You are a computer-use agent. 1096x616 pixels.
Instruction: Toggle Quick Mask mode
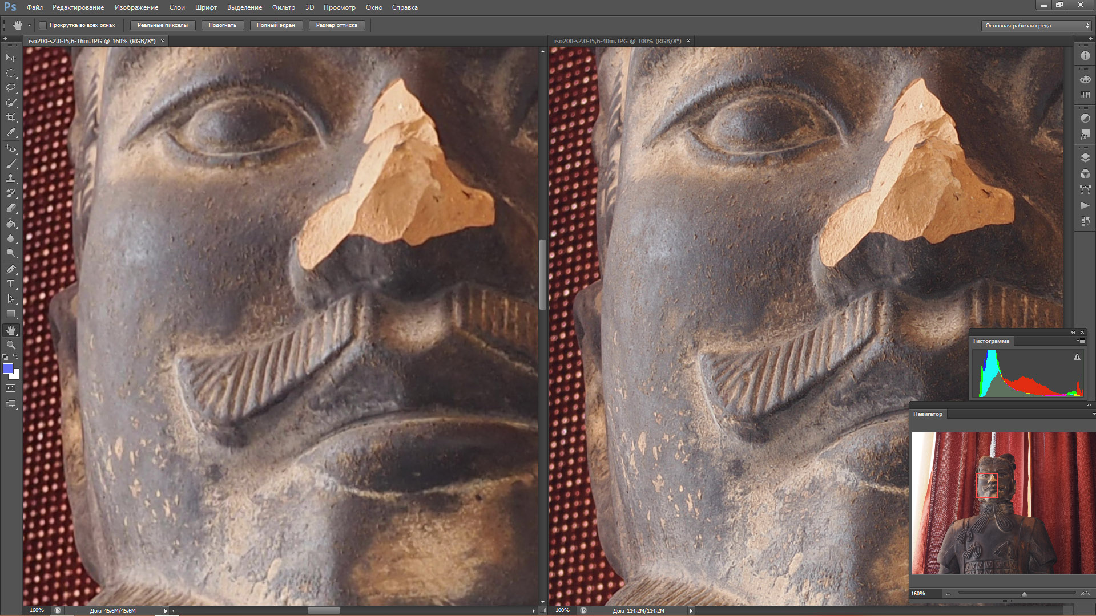[x=11, y=388]
